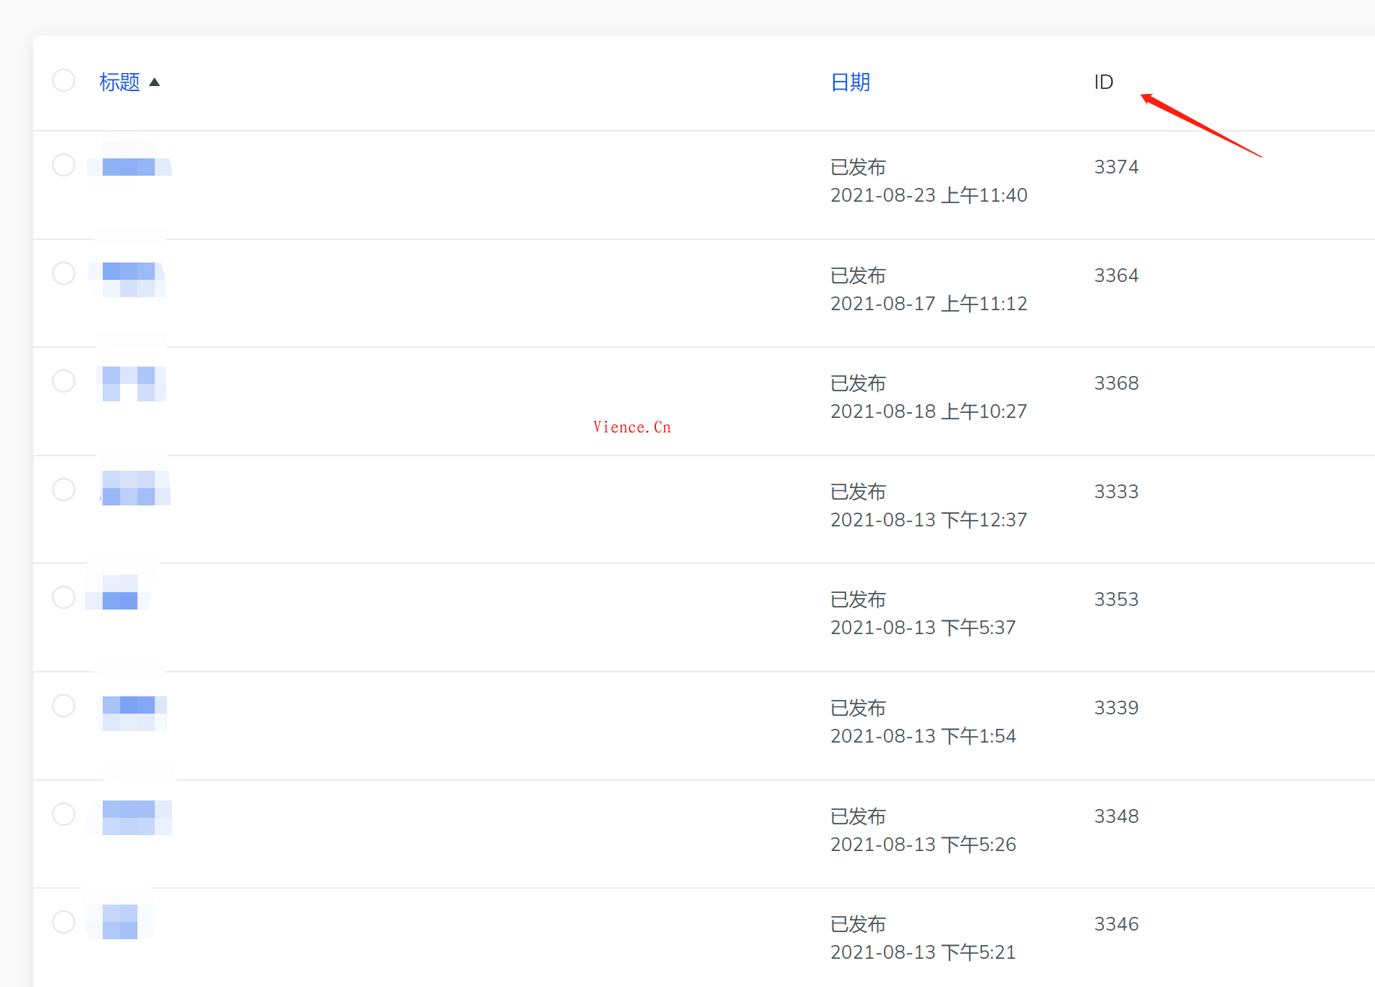Select the checkbox for post ID 3333
The width and height of the screenshot is (1375, 987).
pyautogui.click(x=64, y=490)
